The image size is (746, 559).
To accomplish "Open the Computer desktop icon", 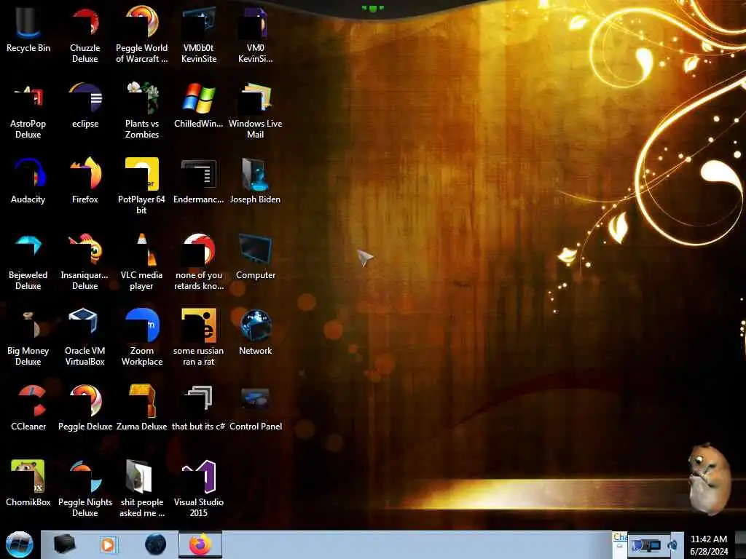I will 256,257.
